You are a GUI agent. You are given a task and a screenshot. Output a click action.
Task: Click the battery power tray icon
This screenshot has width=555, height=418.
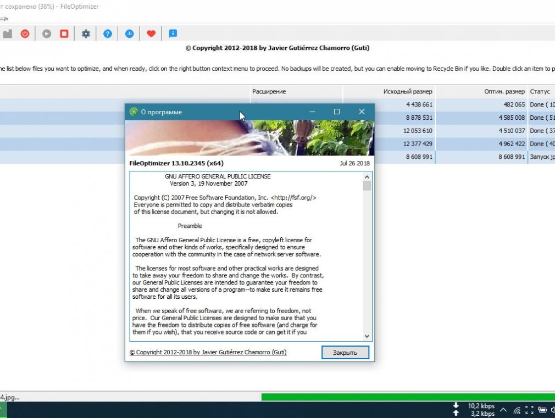[x=542, y=410]
